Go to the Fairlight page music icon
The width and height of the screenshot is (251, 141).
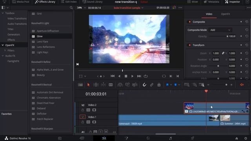pos(171,138)
